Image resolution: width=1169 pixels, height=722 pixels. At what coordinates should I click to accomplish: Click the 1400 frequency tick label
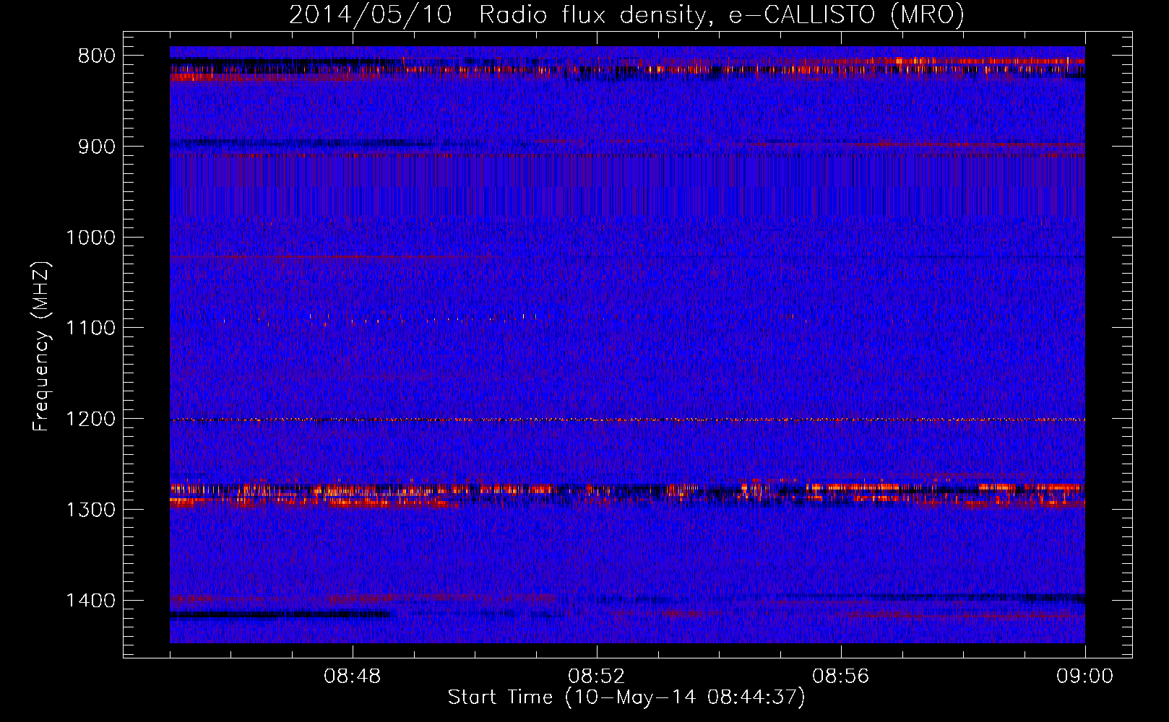tap(90, 601)
